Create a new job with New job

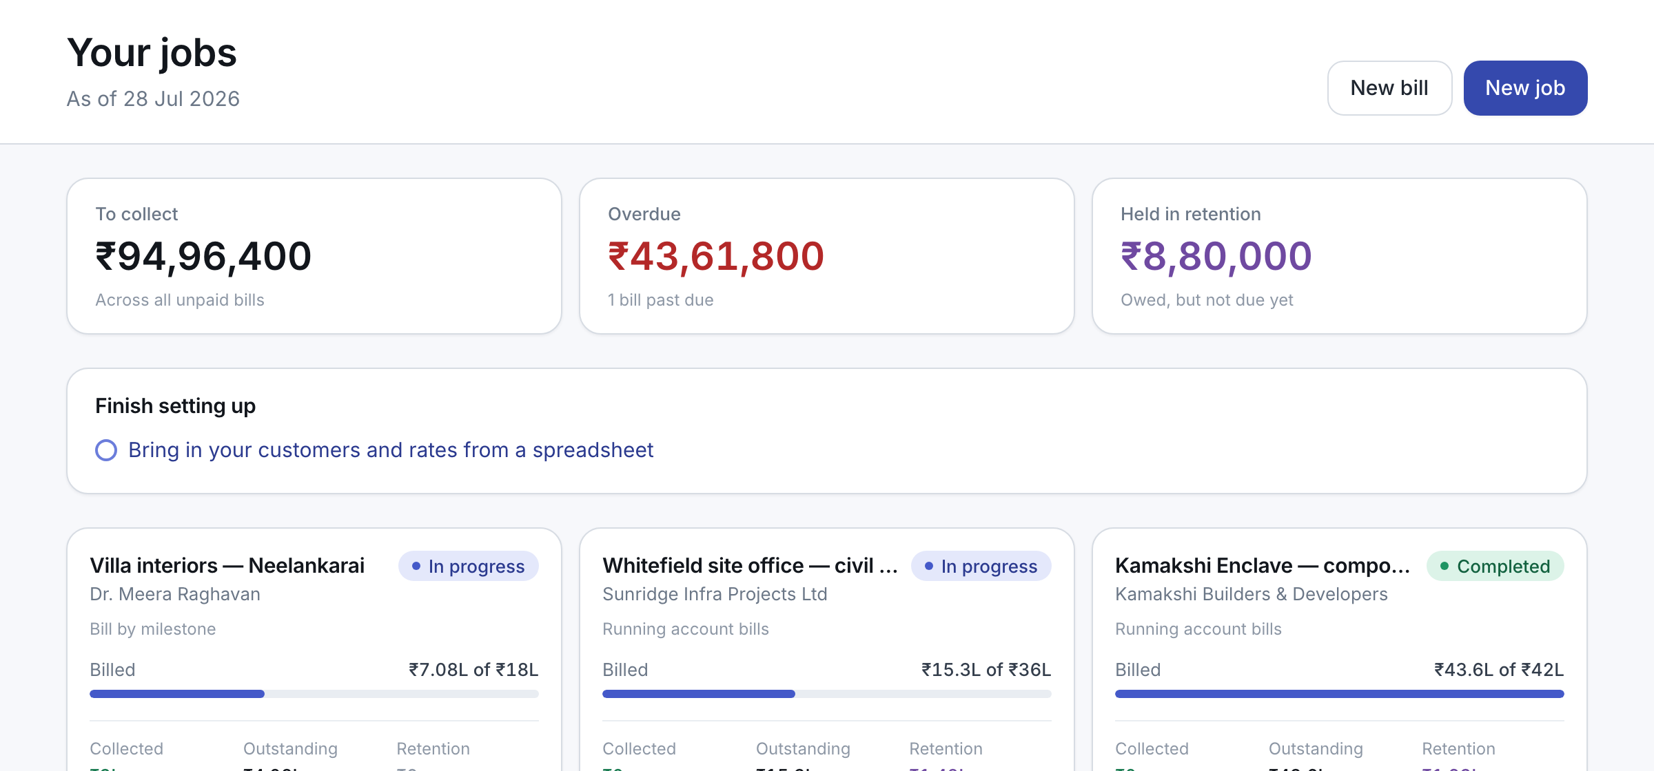pos(1525,88)
